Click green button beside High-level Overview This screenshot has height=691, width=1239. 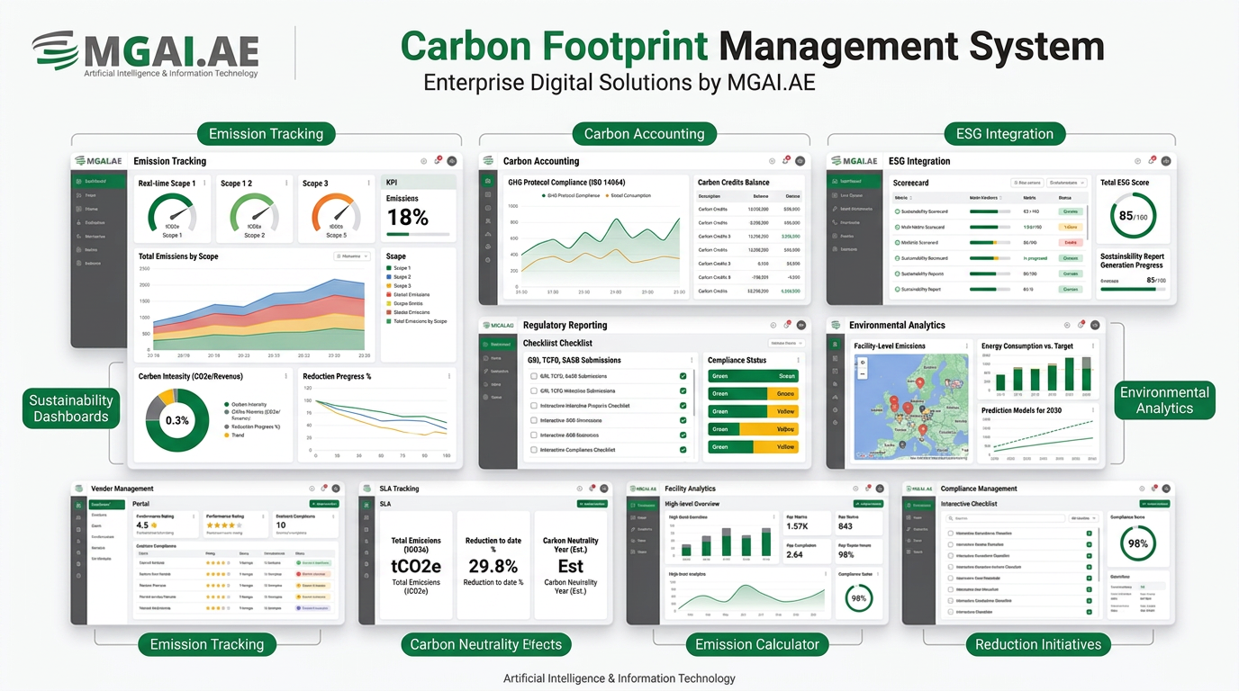pos(868,504)
